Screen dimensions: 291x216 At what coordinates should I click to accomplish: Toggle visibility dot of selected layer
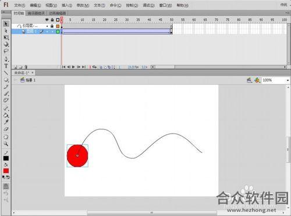coord(47,31)
